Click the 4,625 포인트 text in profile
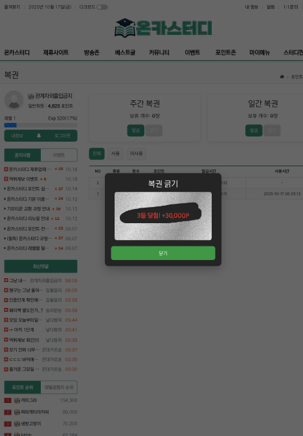The height and width of the screenshot is (436, 303). click(60, 106)
